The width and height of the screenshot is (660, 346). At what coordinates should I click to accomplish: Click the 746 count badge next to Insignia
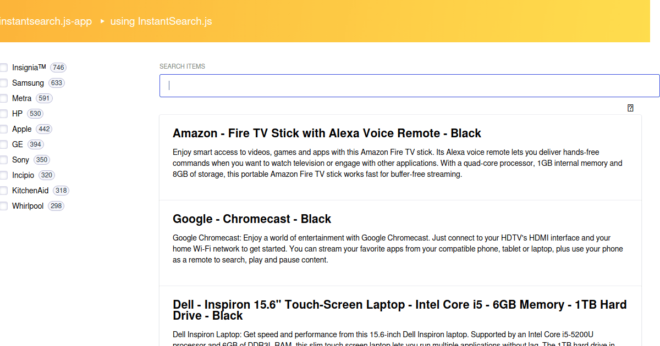coord(58,67)
